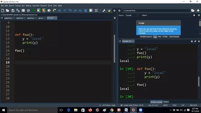
Task: Continue debug execution with the fast-forward icon
Action: (80, 10)
